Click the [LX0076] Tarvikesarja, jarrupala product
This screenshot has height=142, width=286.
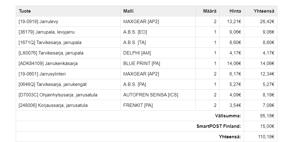click(x=51, y=53)
